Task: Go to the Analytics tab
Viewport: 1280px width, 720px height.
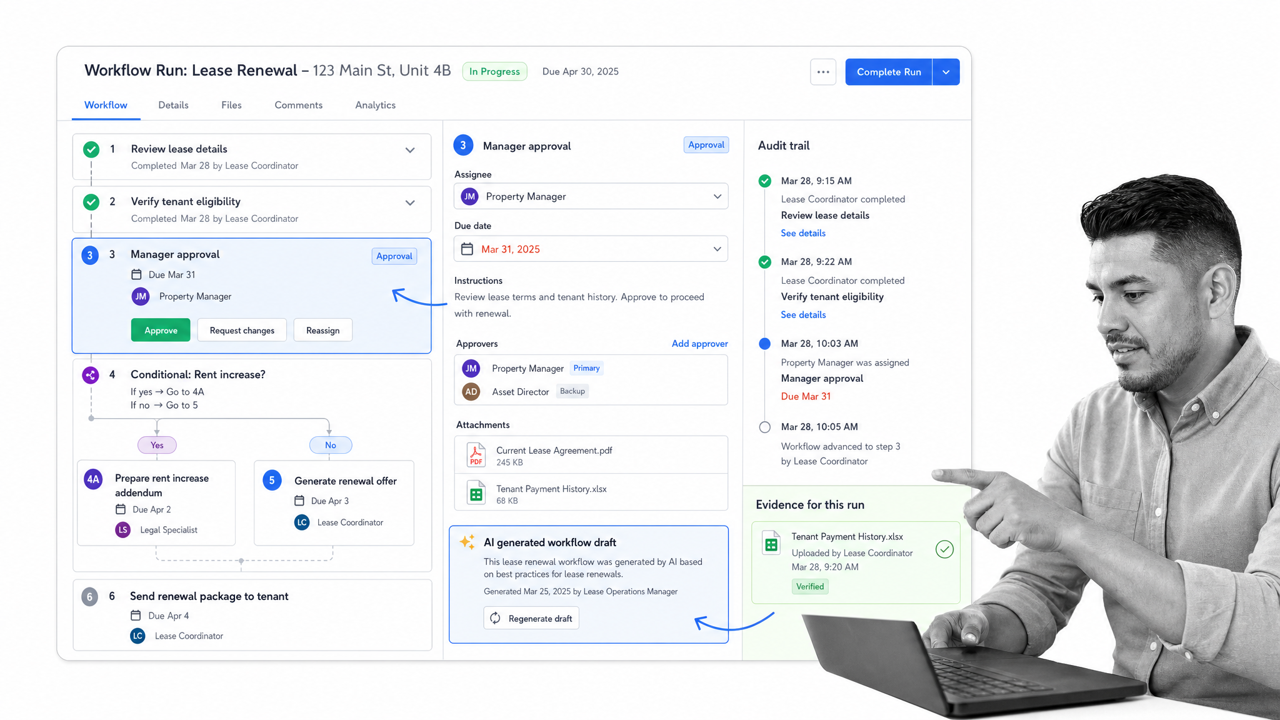Action: [x=375, y=105]
